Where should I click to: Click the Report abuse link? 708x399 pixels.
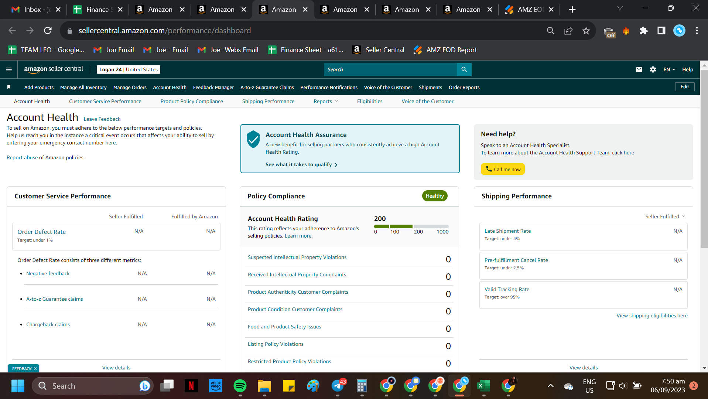click(22, 157)
